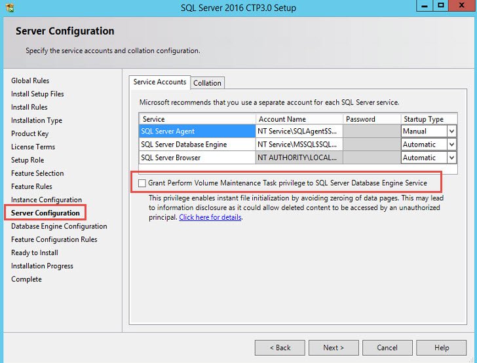Select Feature Configuration Rules step
This screenshot has height=363, width=477.
[x=54, y=239]
